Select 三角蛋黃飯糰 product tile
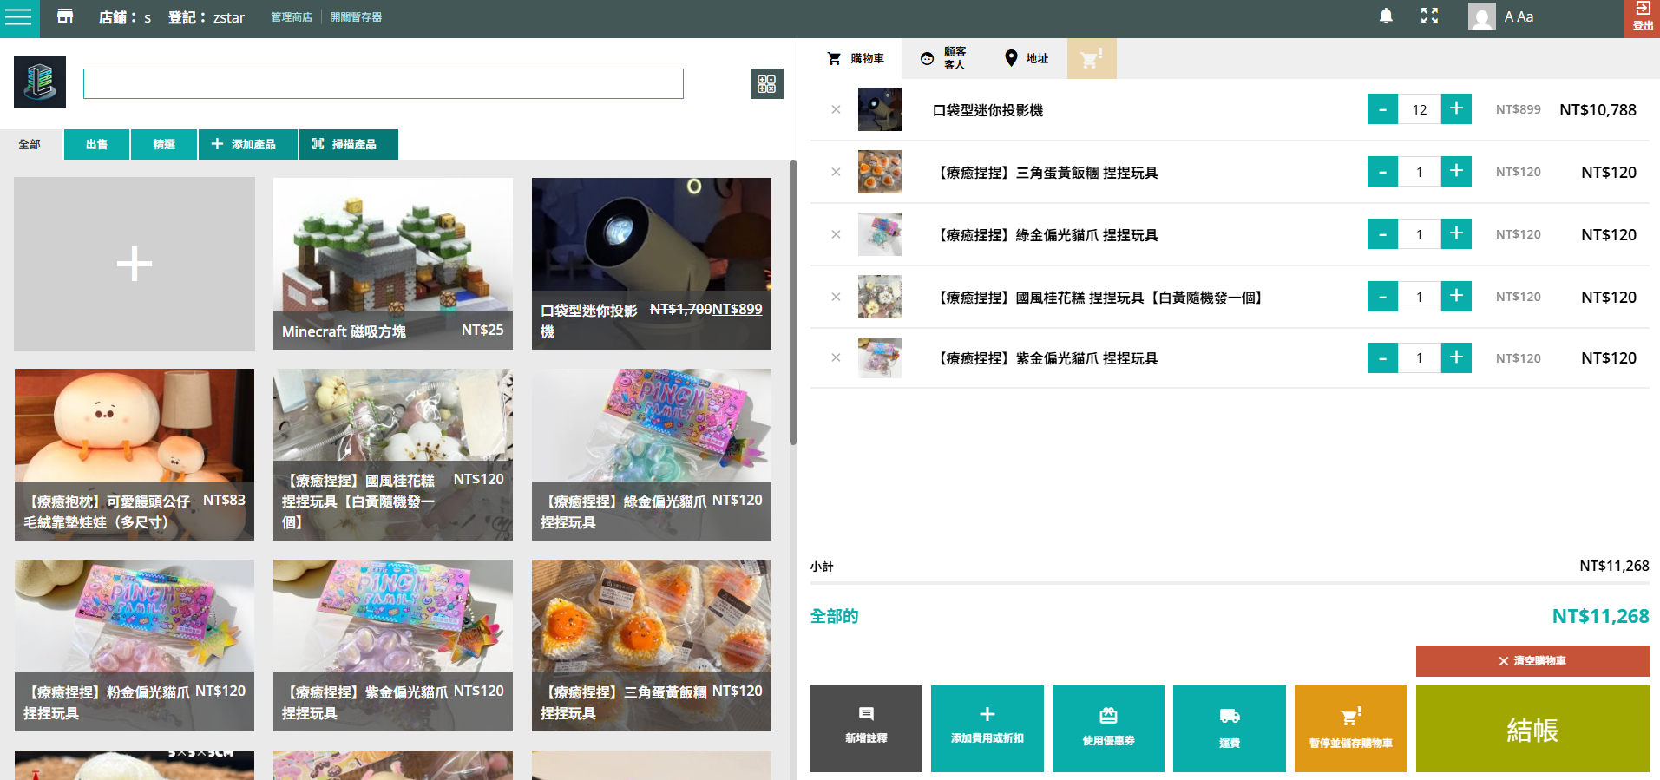The width and height of the screenshot is (1660, 780). [x=652, y=646]
